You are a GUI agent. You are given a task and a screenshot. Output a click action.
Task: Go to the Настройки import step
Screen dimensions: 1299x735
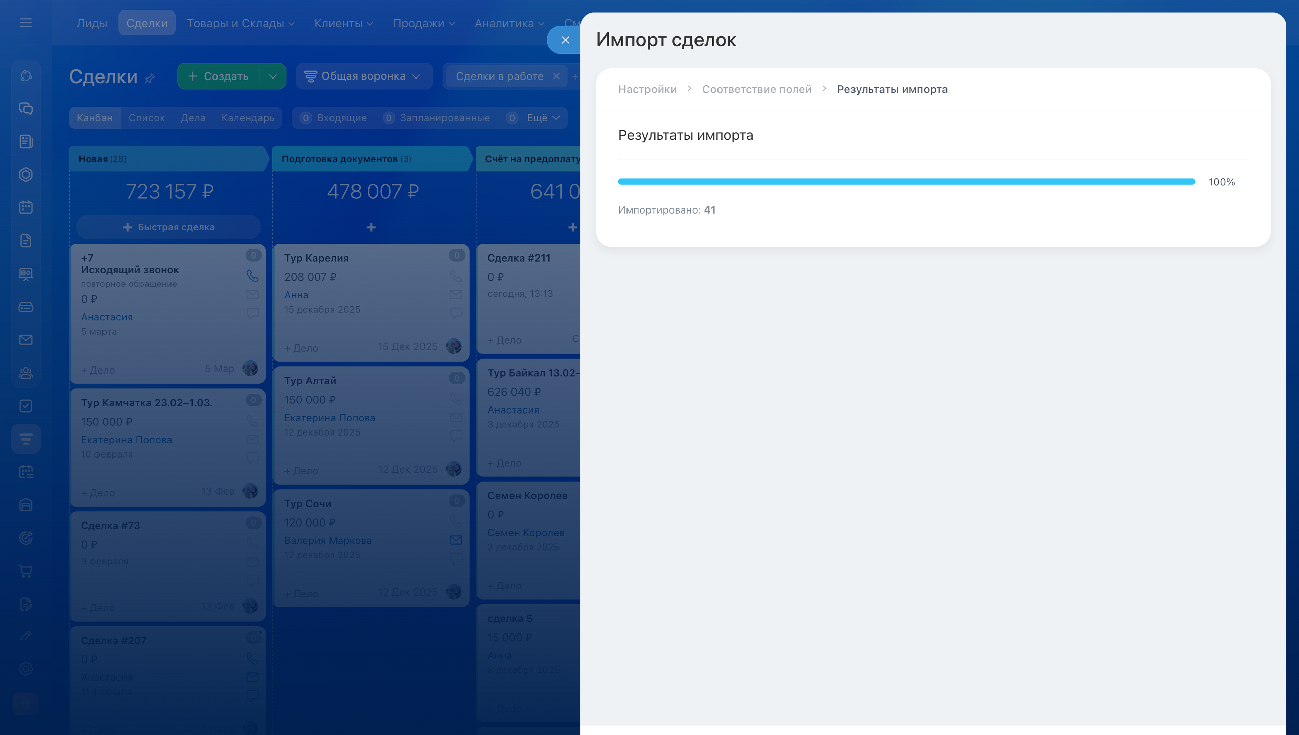click(x=647, y=89)
